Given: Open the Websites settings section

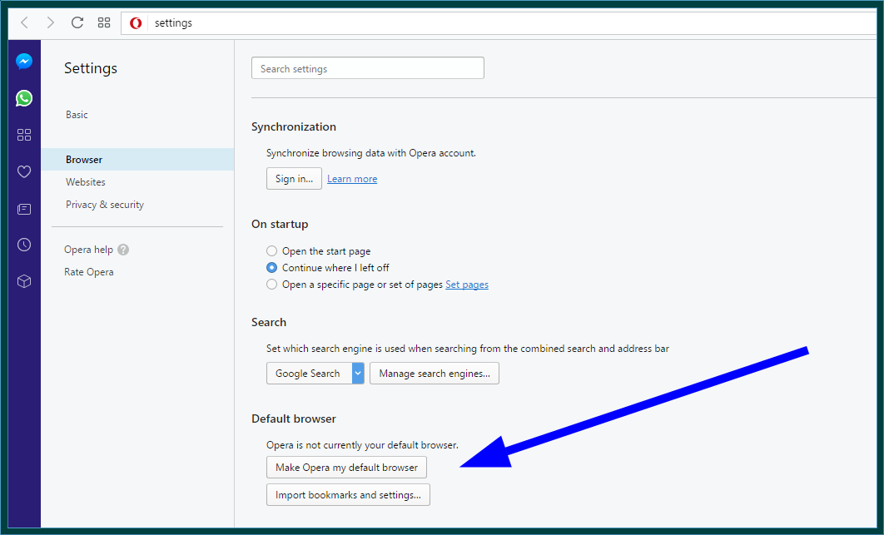Looking at the screenshot, I should [x=85, y=182].
